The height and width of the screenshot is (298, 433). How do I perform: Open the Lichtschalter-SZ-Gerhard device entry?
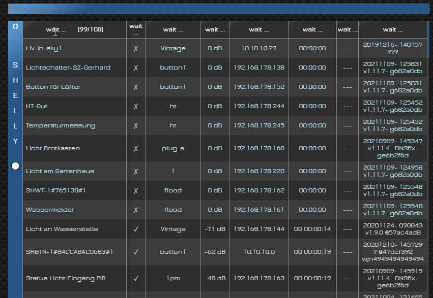click(68, 68)
